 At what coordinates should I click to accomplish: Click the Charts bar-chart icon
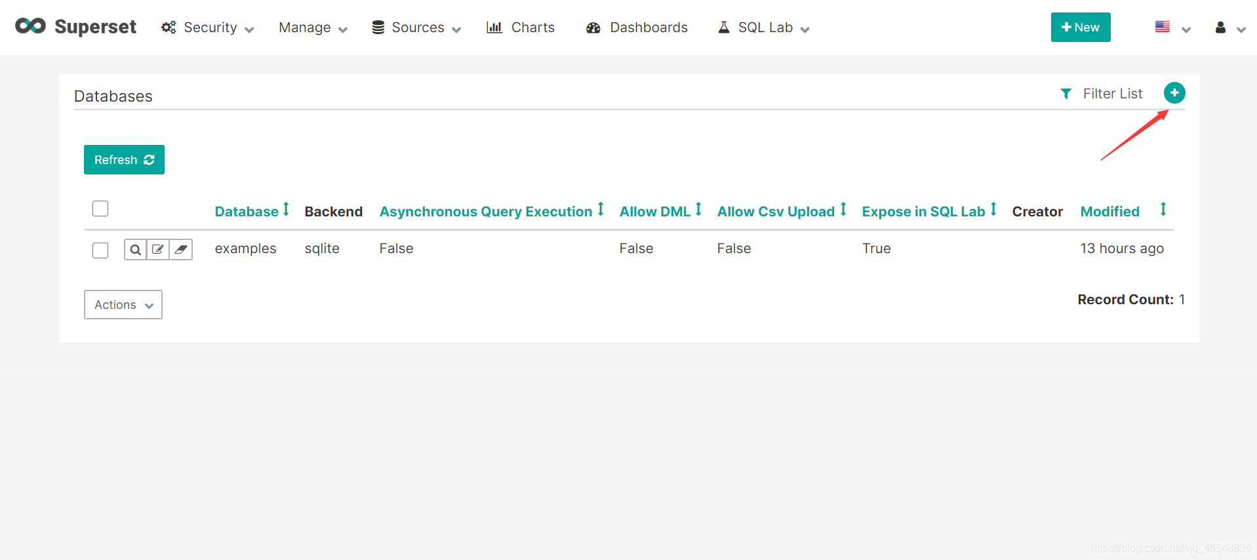point(494,28)
